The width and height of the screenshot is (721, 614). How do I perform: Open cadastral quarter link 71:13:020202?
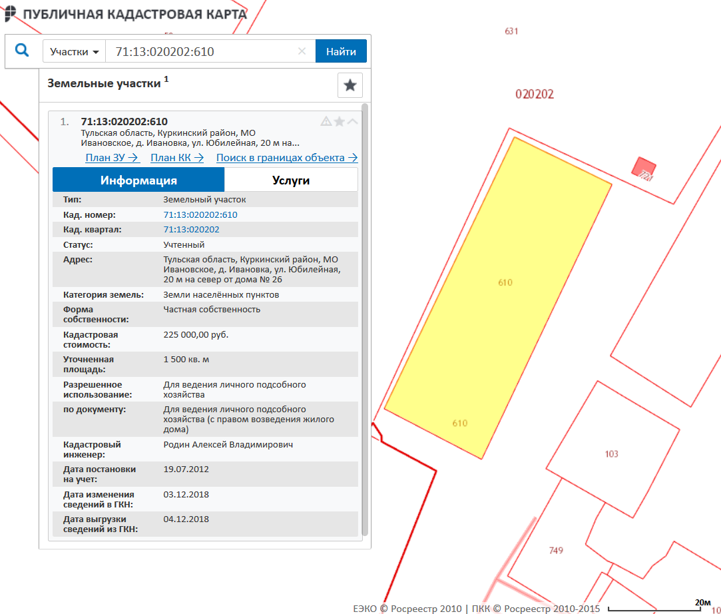pos(191,229)
